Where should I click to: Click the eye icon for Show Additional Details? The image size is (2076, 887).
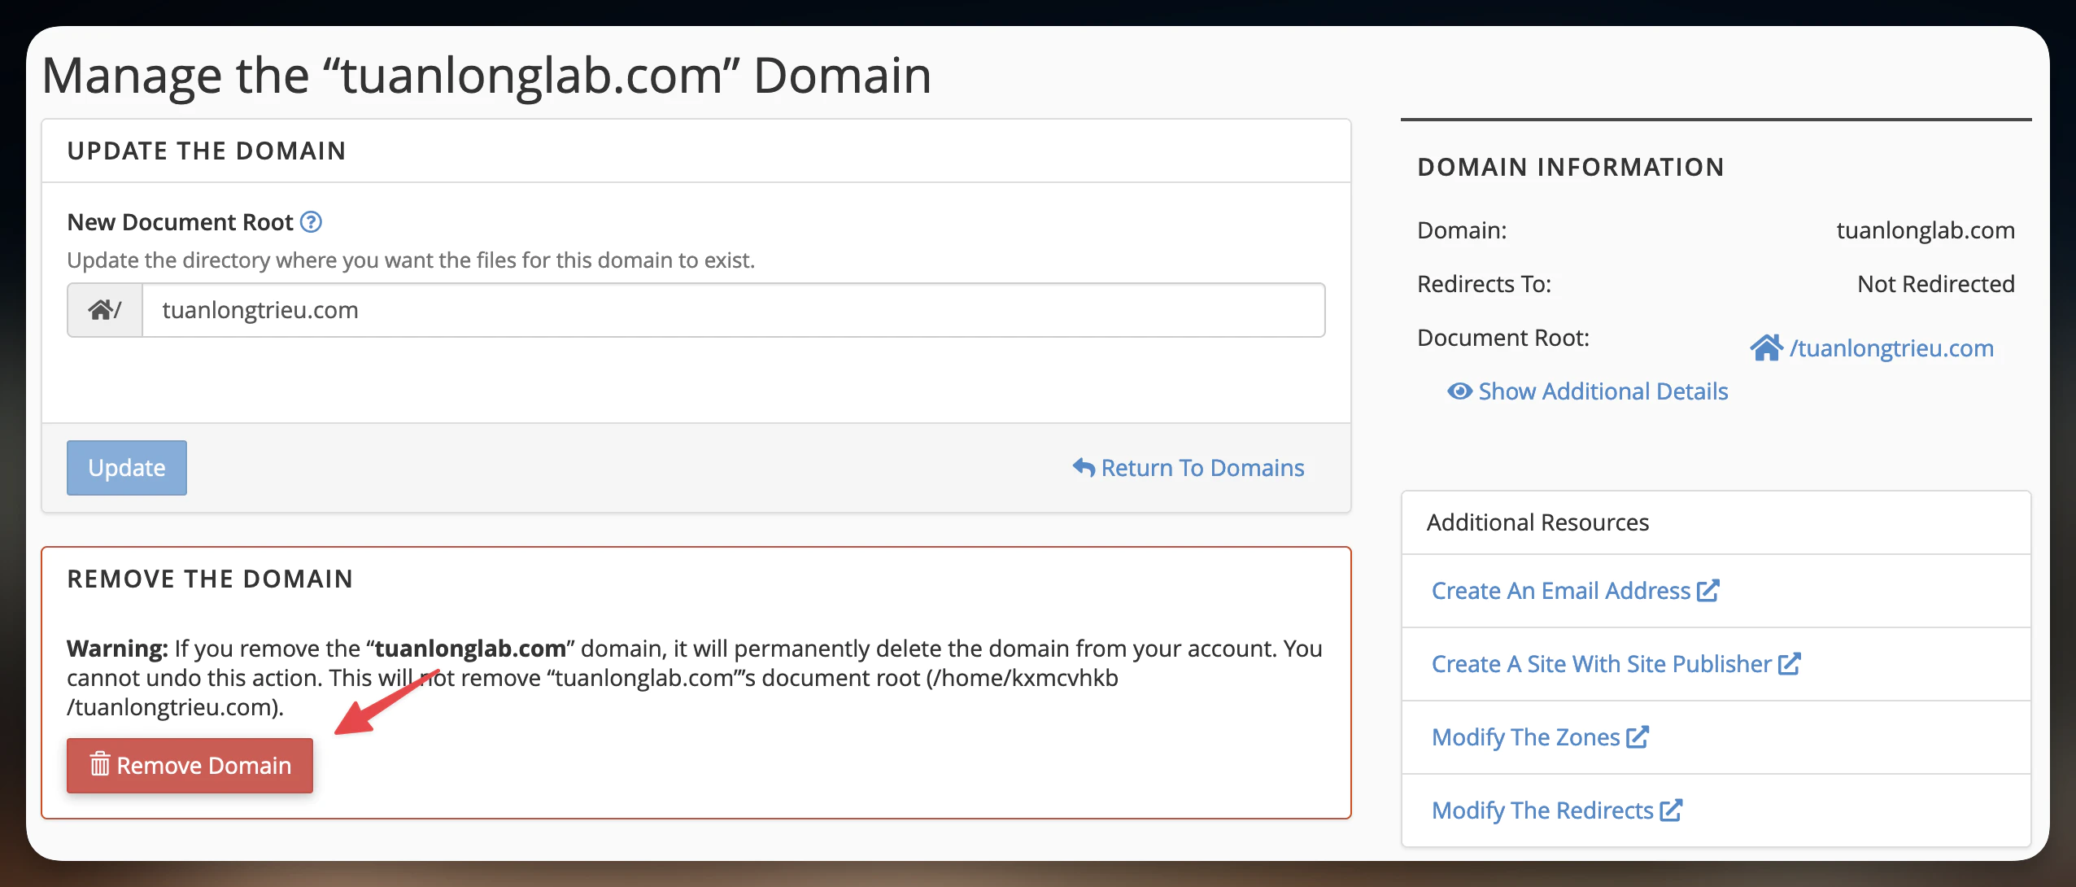pyautogui.click(x=1459, y=391)
